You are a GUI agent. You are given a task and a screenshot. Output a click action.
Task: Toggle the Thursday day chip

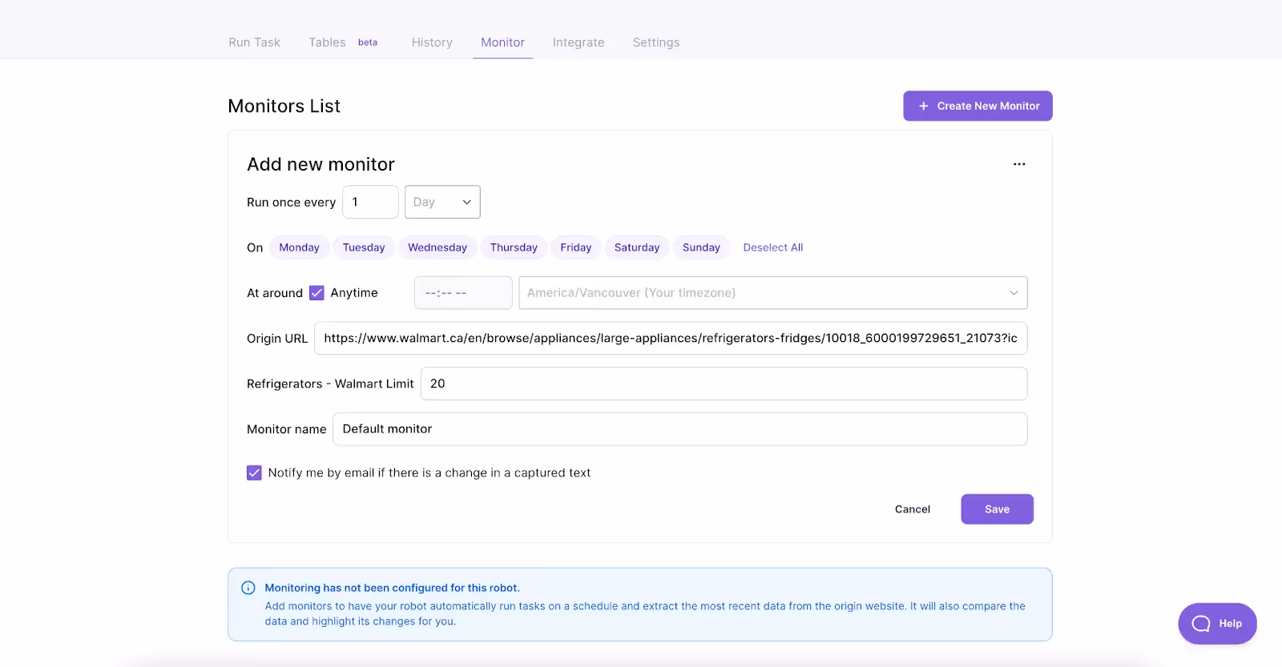(514, 247)
